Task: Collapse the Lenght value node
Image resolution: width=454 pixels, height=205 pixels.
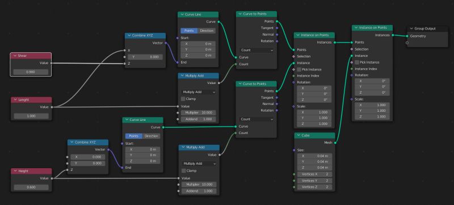Action: click(x=15, y=99)
